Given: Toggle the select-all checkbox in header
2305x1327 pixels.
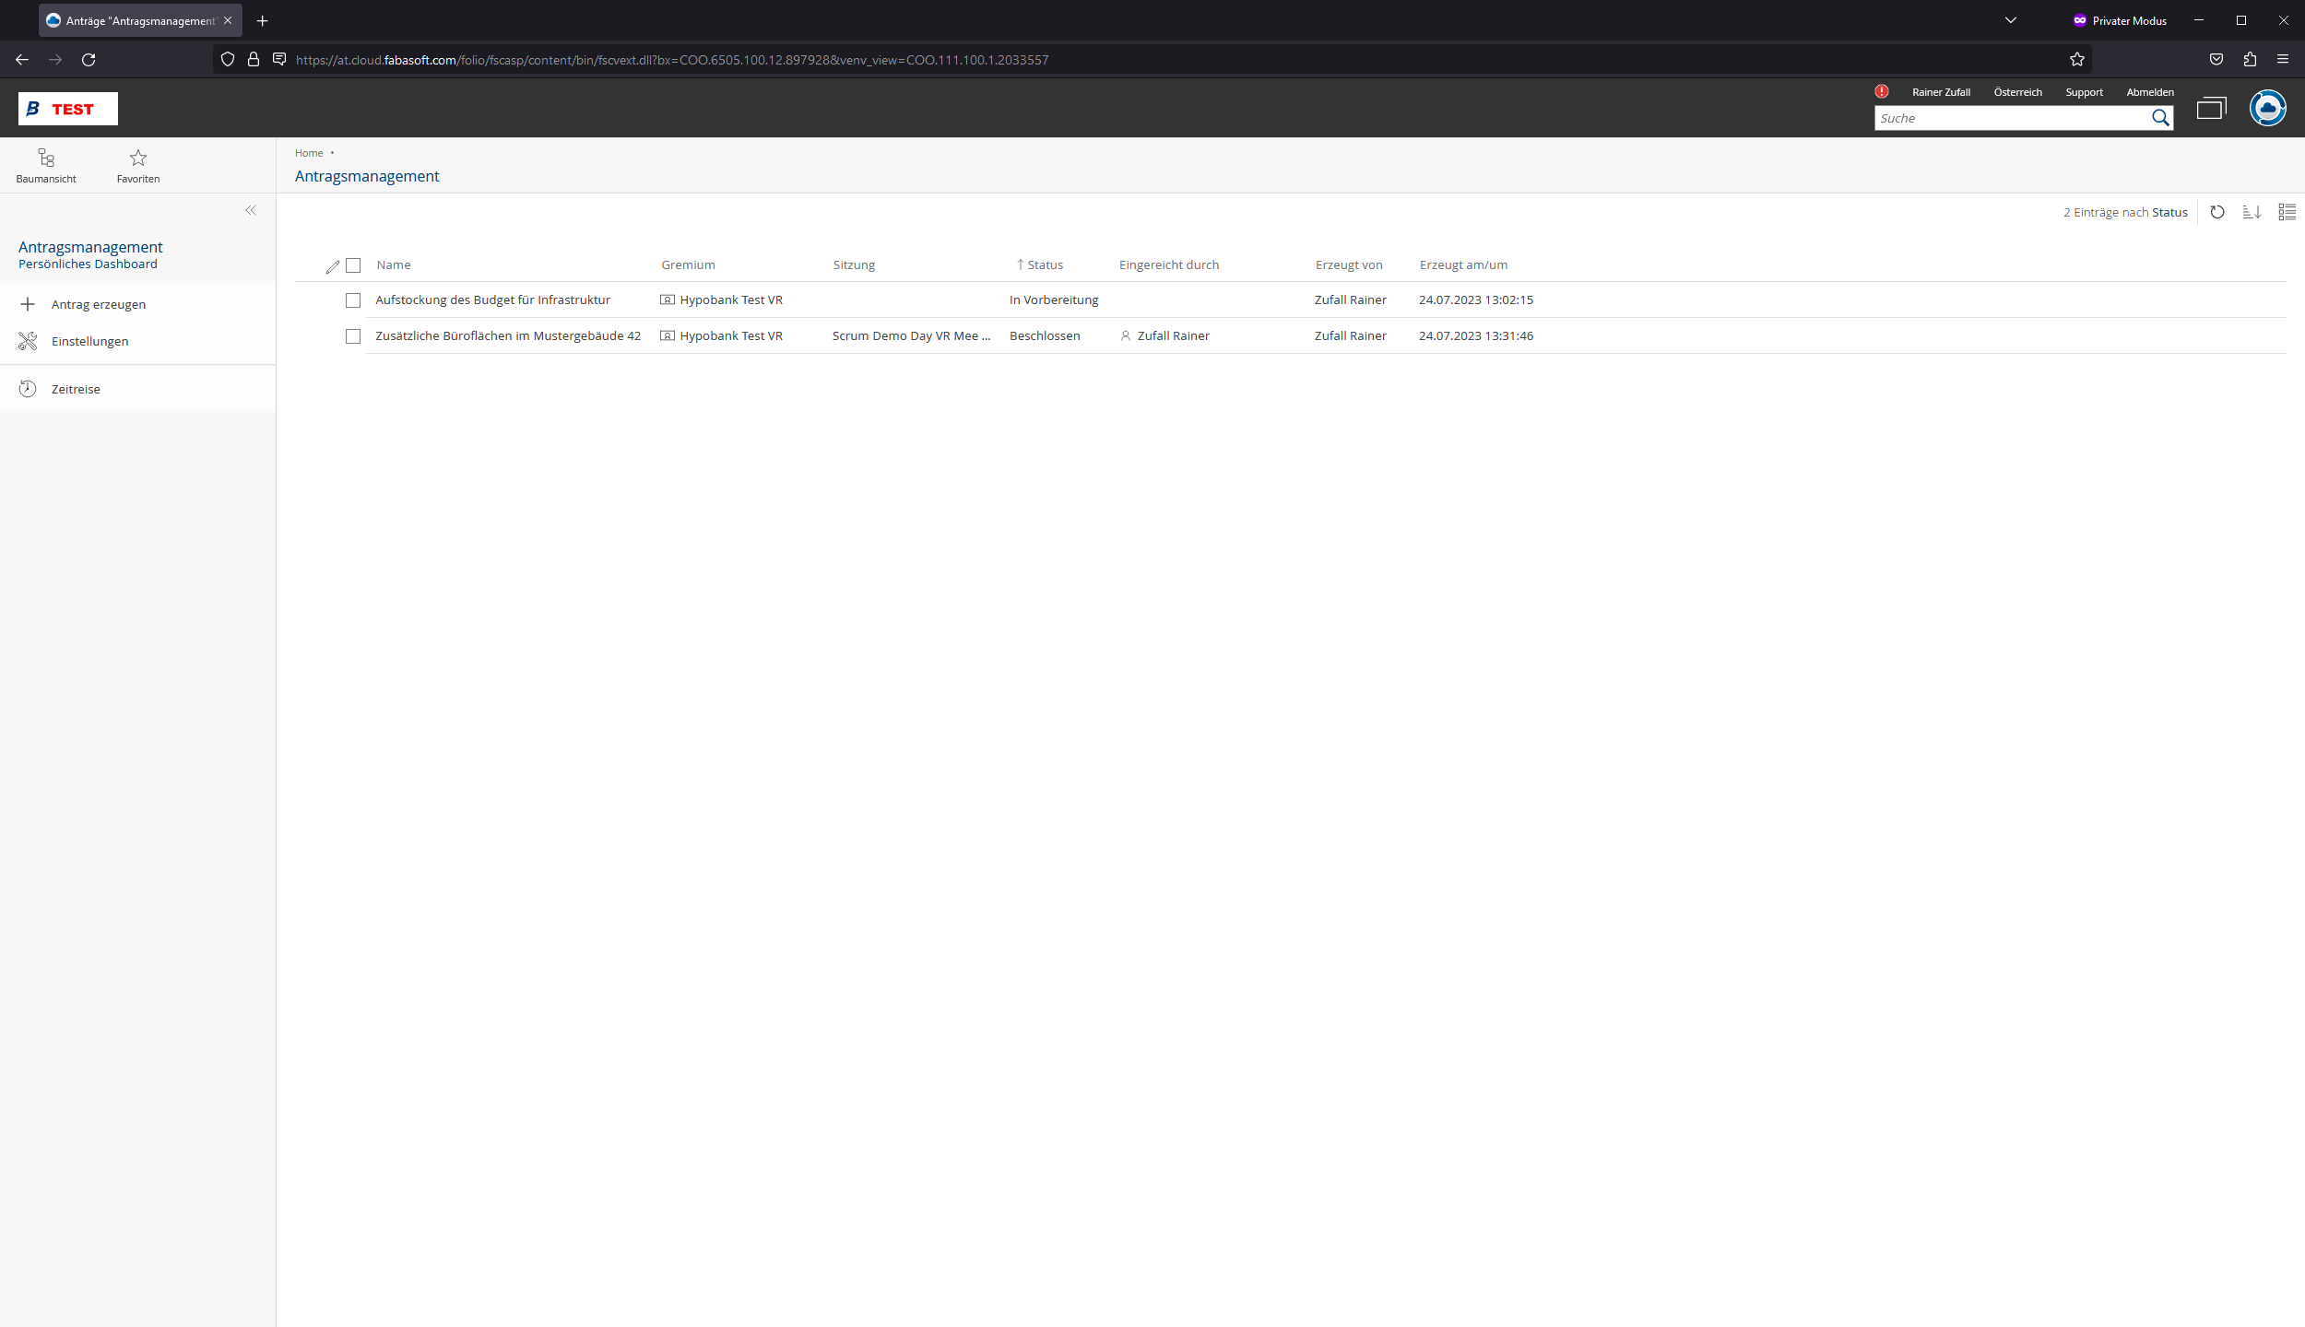Looking at the screenshot, I should 353,265.
